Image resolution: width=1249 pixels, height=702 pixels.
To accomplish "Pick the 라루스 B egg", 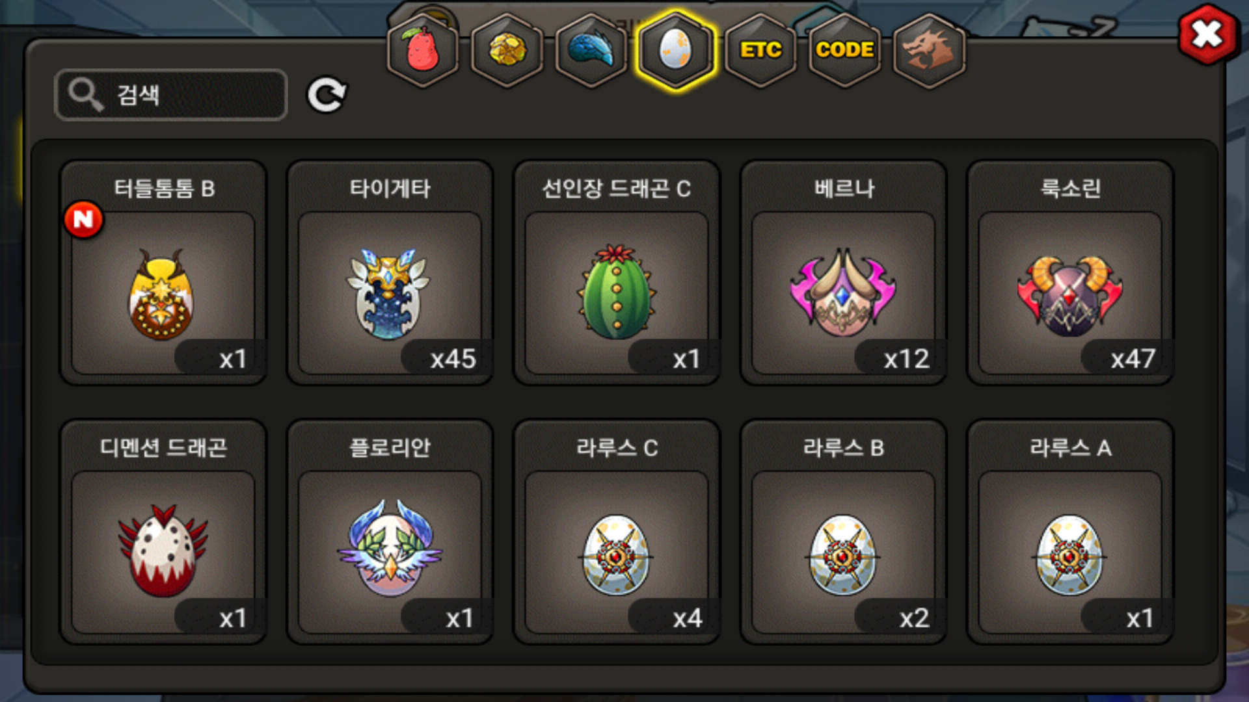I will (844, 532).
